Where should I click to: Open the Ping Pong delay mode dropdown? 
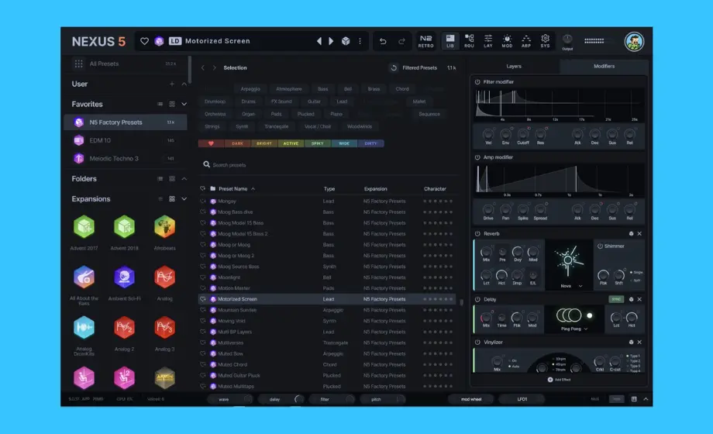coord(574,329)
